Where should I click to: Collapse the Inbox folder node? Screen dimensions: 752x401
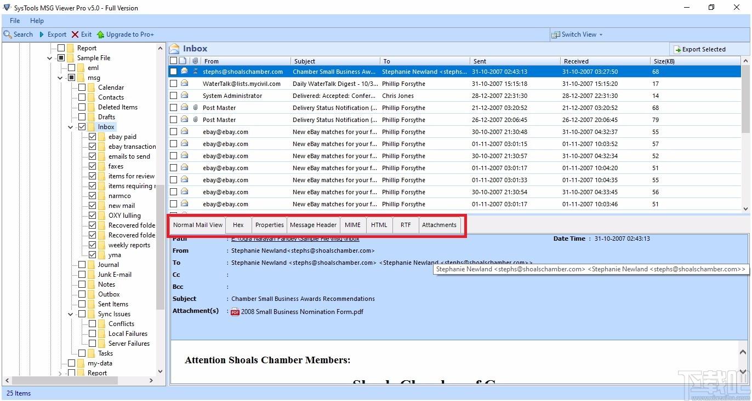coord(71,127)
